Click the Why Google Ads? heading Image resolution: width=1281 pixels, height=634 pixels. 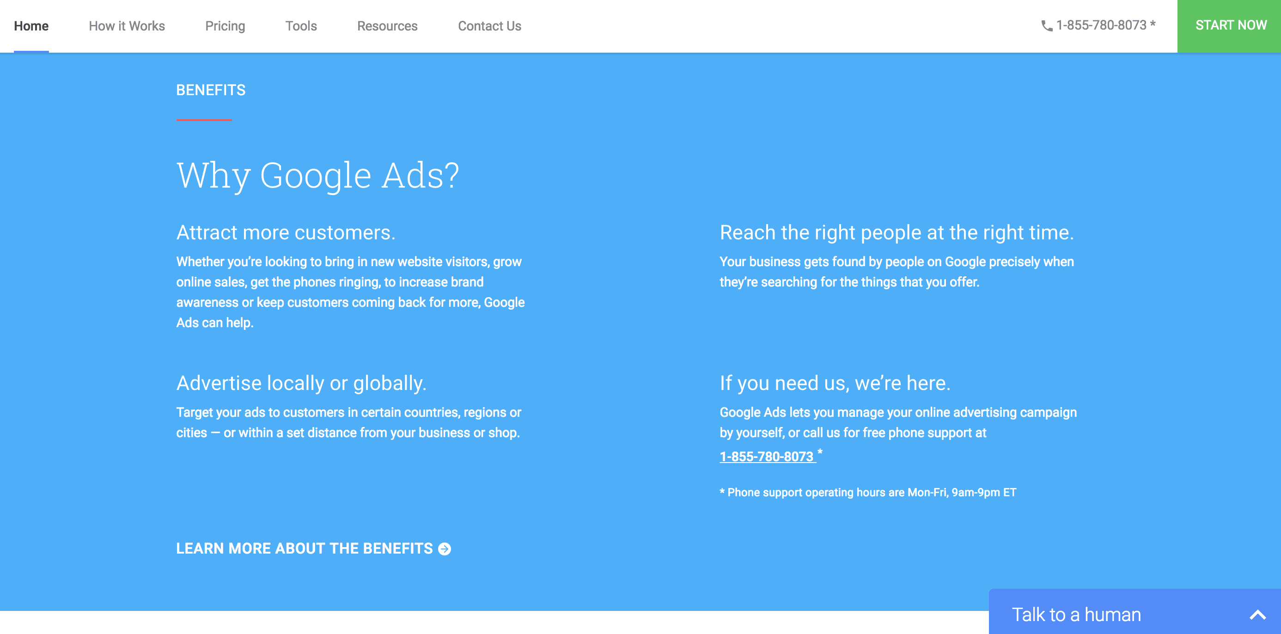pyautogui.click(x=318, y=175)
